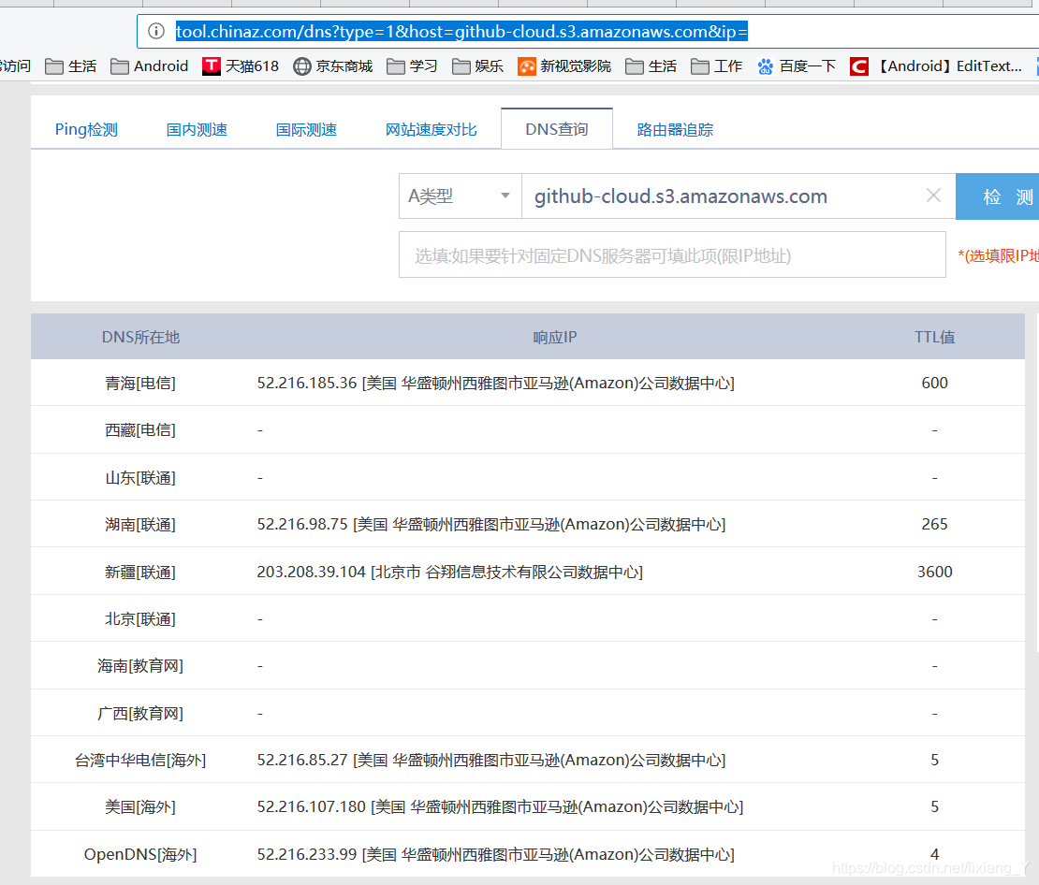
Task: Switch to the 国内测速 tab
Action: tap(197, 129)
